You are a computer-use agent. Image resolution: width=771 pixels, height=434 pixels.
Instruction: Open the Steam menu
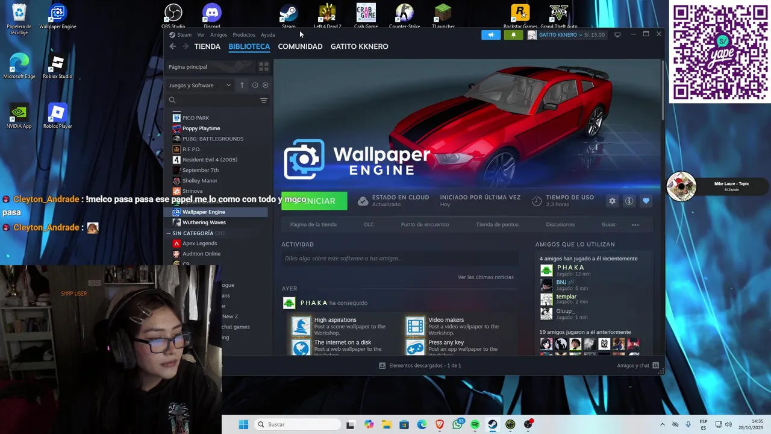click(184, 35)
